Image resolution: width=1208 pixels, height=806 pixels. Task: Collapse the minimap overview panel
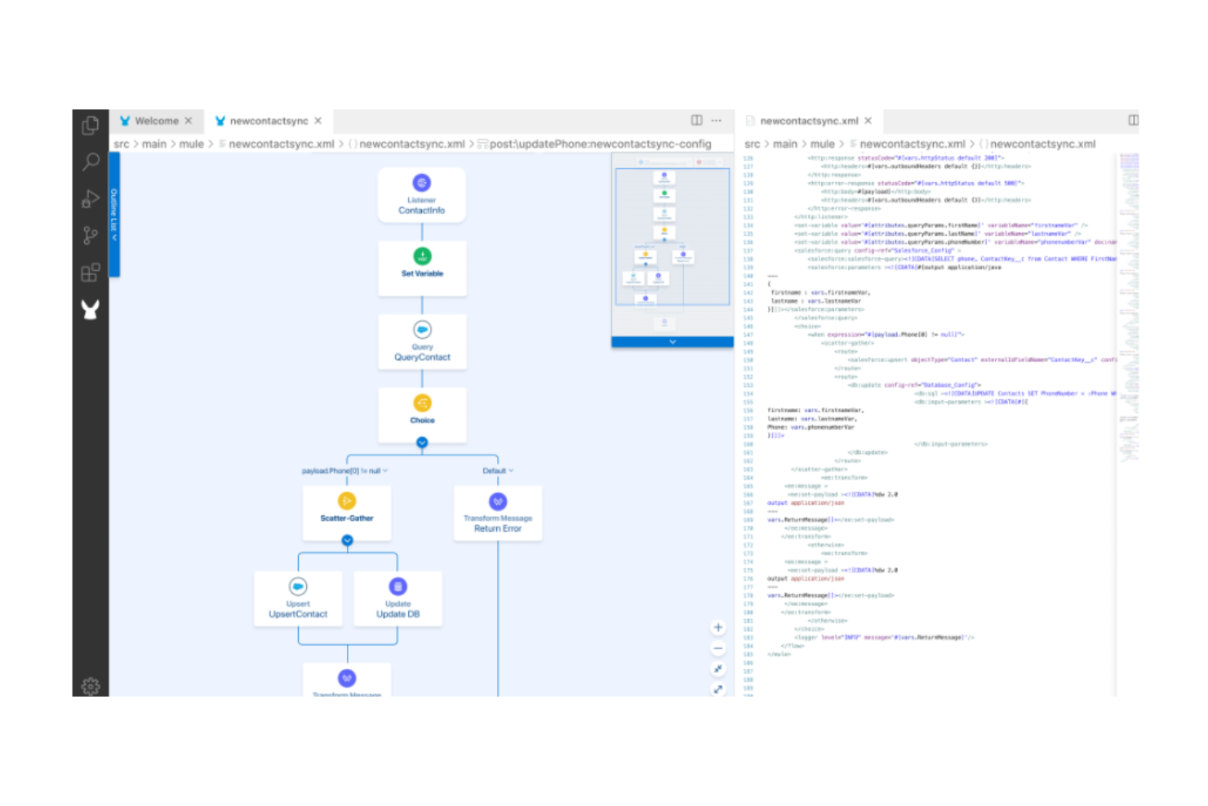point(673,342)
